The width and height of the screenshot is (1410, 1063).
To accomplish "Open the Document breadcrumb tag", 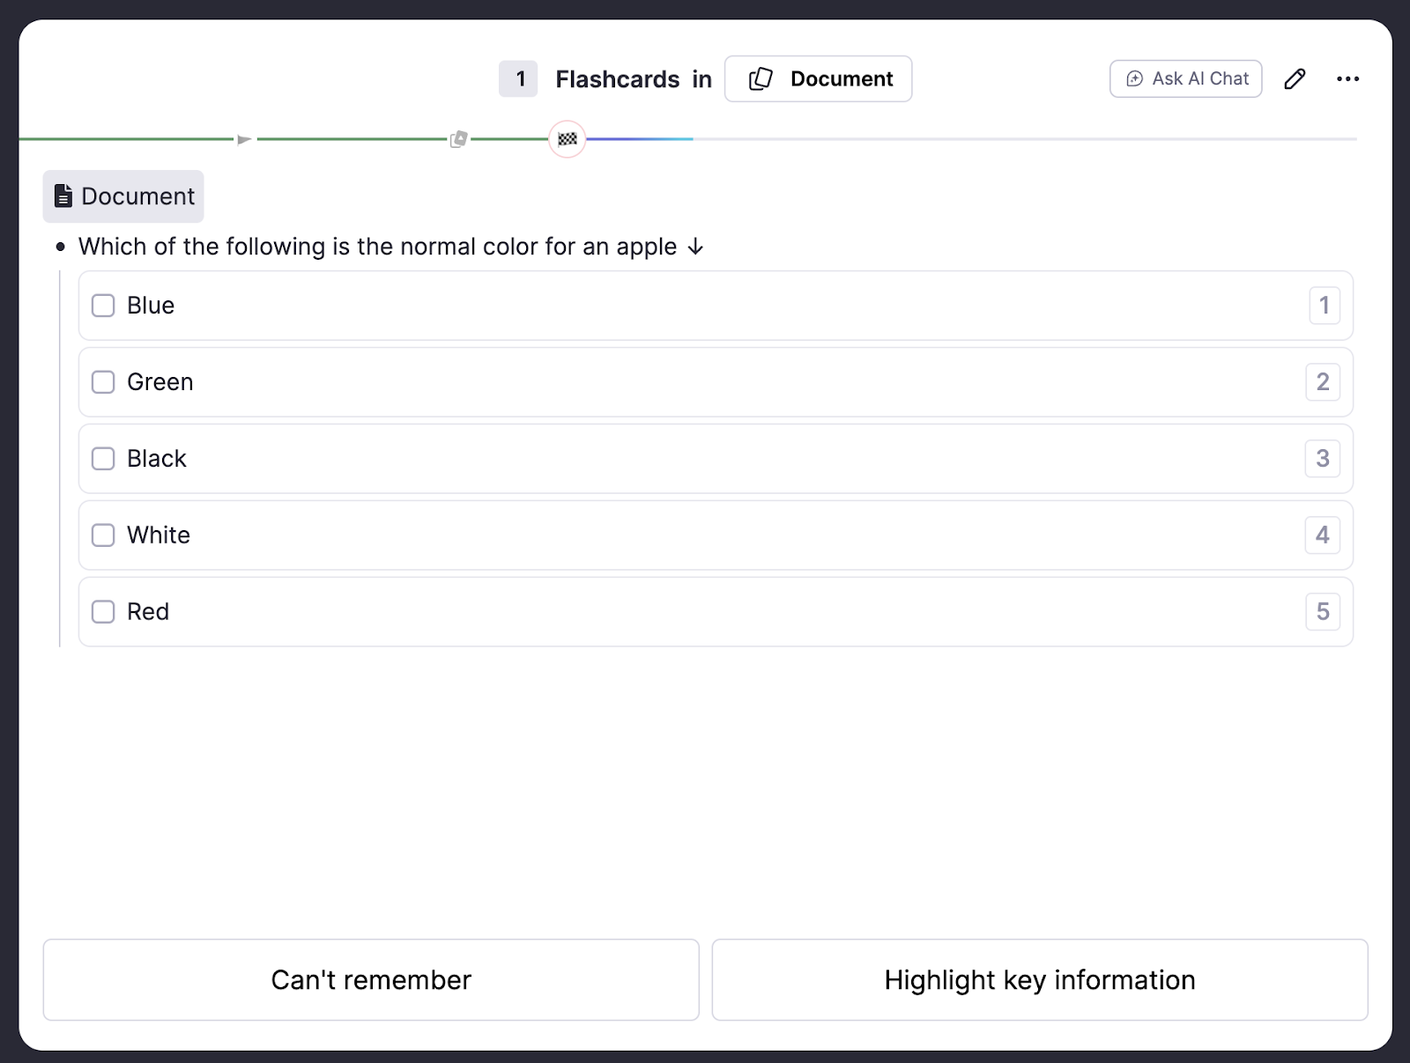I will 123,196.
